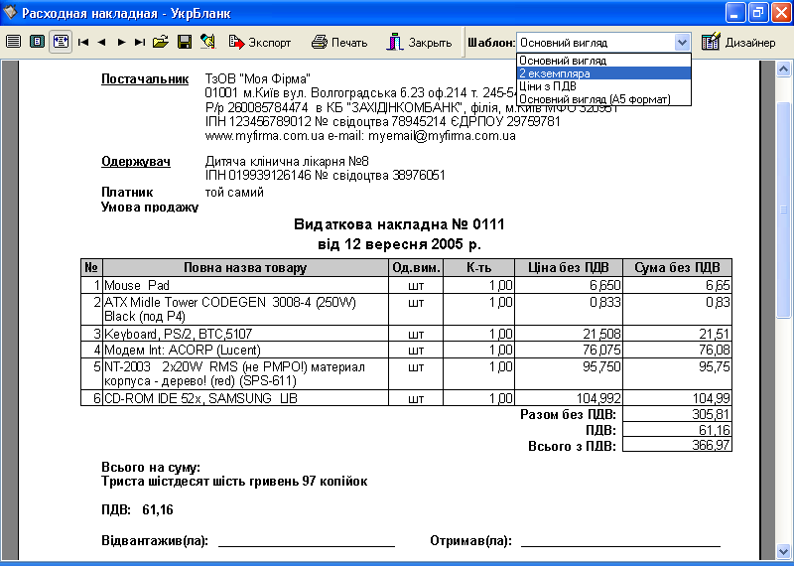794x566 pixels.
Task: Open report file with folder icon
Action: (x=160, y=43)
